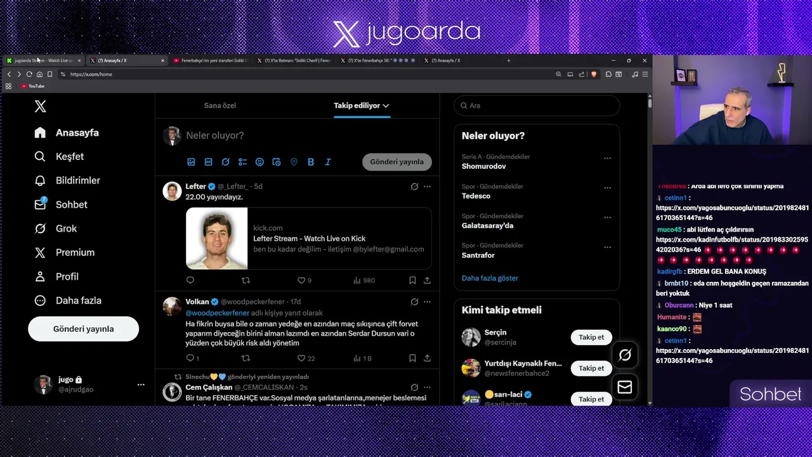The height and width of the screenshot is (457, 812).
Task: Open the floating Grok button
Action: [625, 355]
